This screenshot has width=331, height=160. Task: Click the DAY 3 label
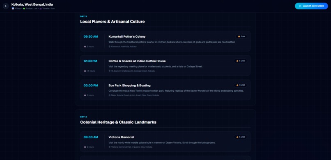tap(83, 16)
